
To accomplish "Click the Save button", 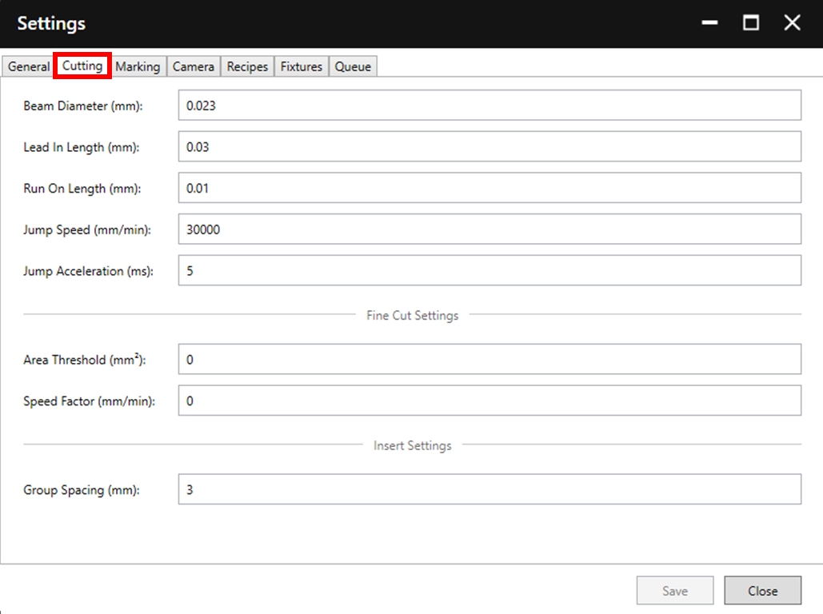I will (675, 590).
